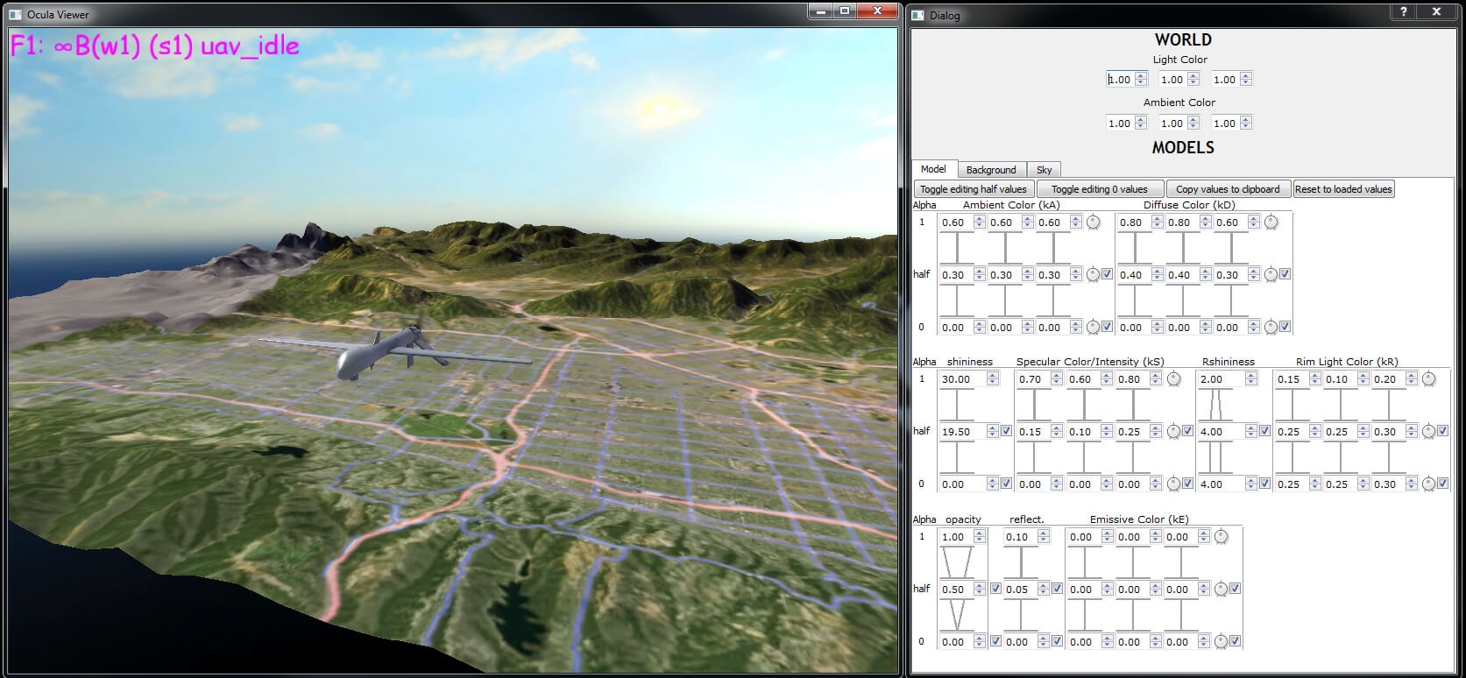Increment the first World Light Color spinner
Viewport: 1466px width, 678px height.
[x=1140, y=76]
